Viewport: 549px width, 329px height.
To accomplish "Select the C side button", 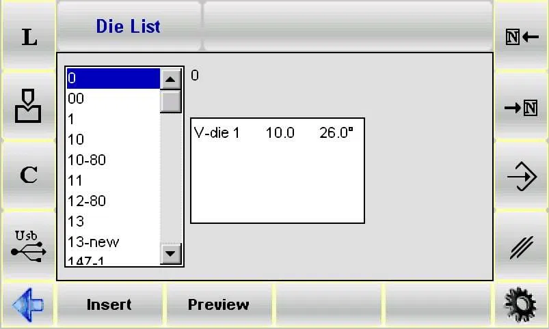I will (28, 175).
